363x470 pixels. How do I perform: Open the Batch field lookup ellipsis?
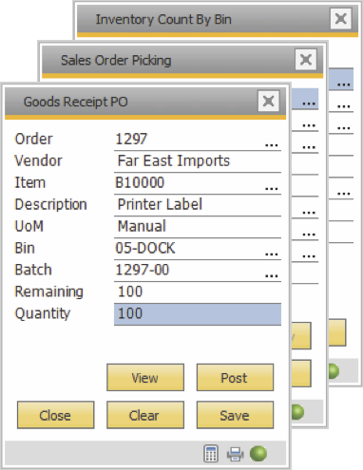[271, 275]
